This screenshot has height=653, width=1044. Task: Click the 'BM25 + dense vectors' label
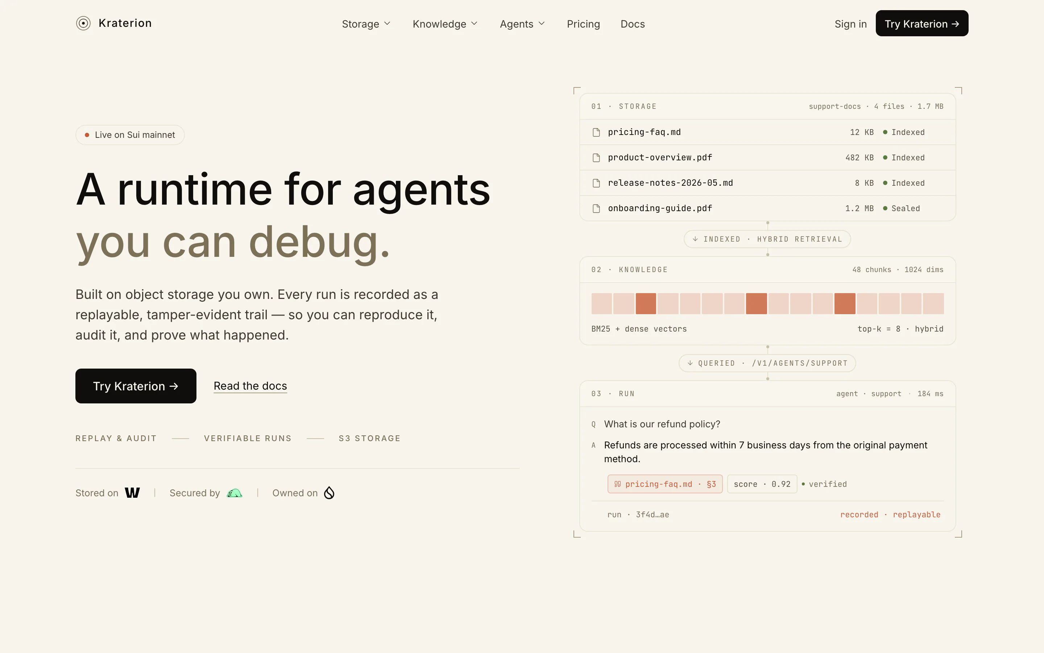[639, 329]
